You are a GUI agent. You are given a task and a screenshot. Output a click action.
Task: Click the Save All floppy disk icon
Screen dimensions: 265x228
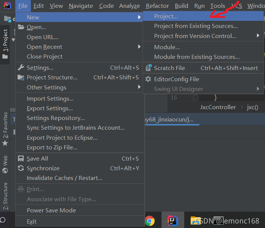point(21,158)
